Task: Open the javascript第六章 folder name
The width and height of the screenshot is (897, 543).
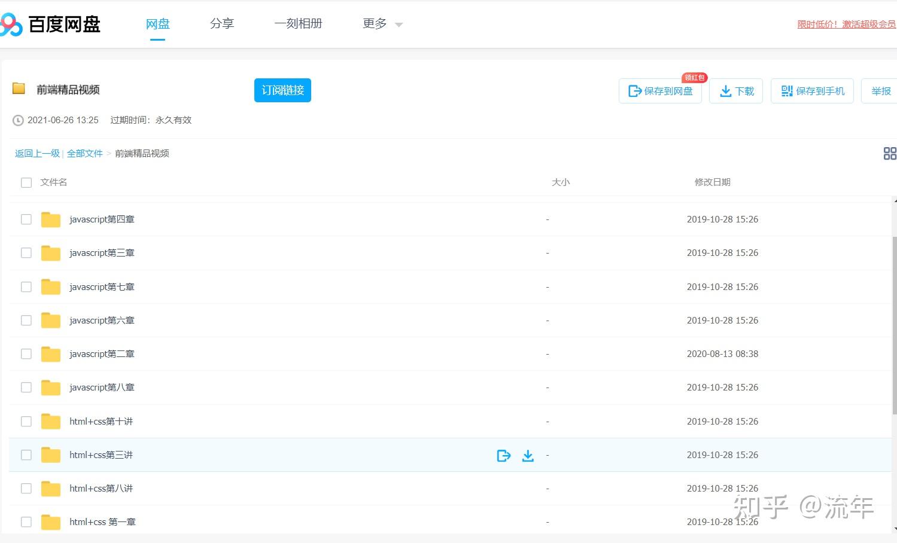Action: (102, 321)
